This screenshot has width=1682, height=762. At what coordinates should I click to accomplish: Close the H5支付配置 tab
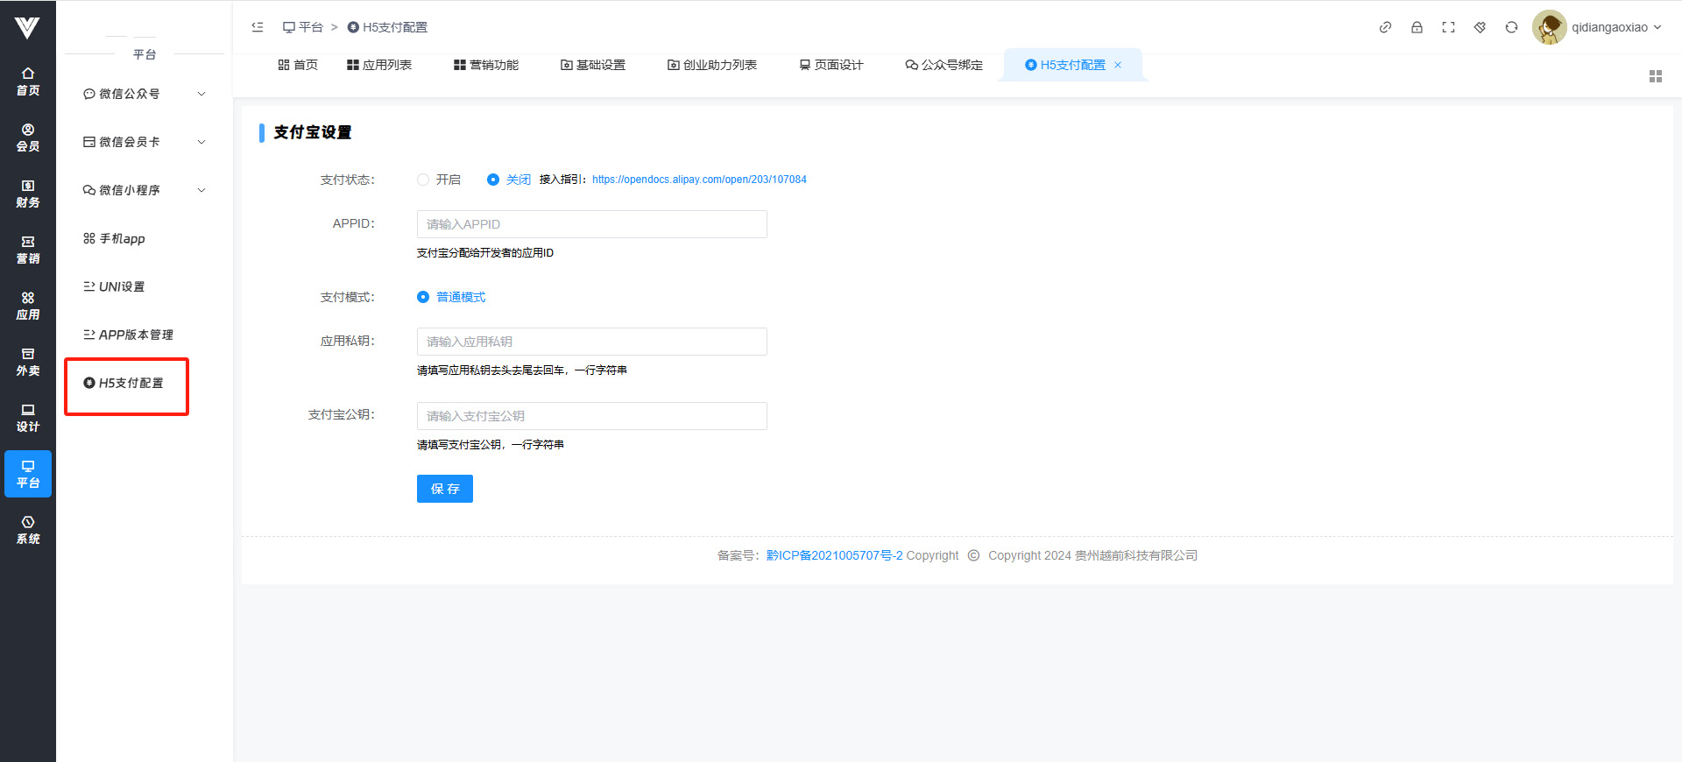[1118, 65]
